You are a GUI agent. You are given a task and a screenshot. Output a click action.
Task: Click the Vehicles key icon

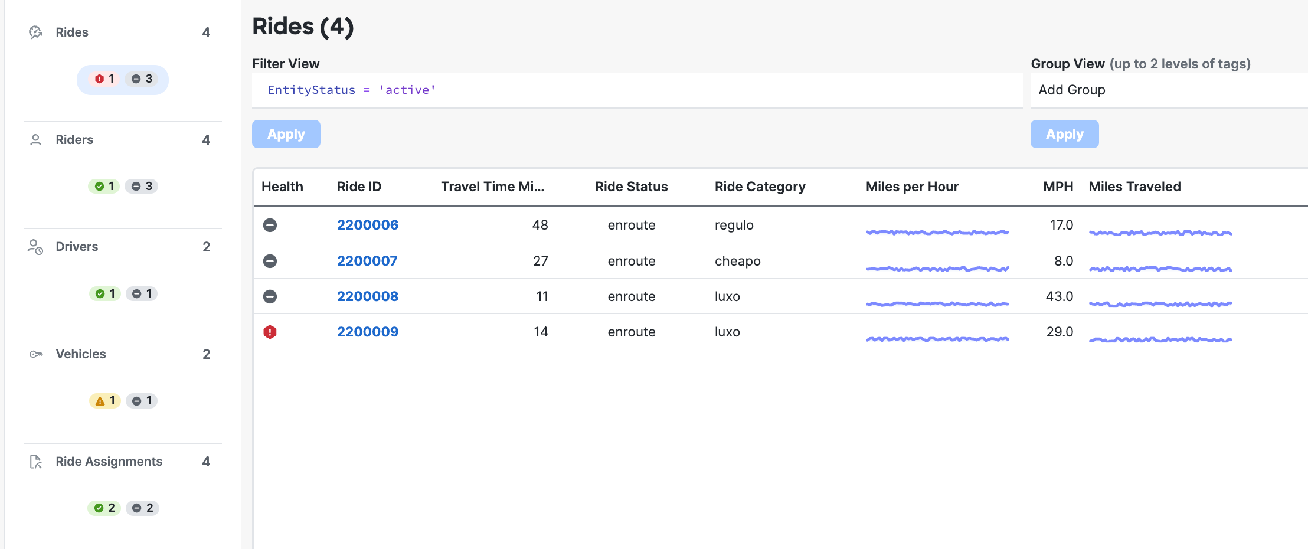36,354
